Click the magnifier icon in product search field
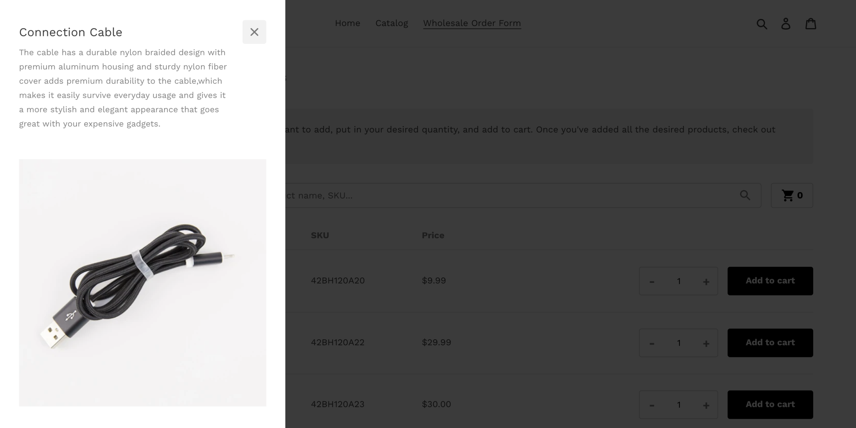Viewport: 856px width, 428px height. point(745,195)
